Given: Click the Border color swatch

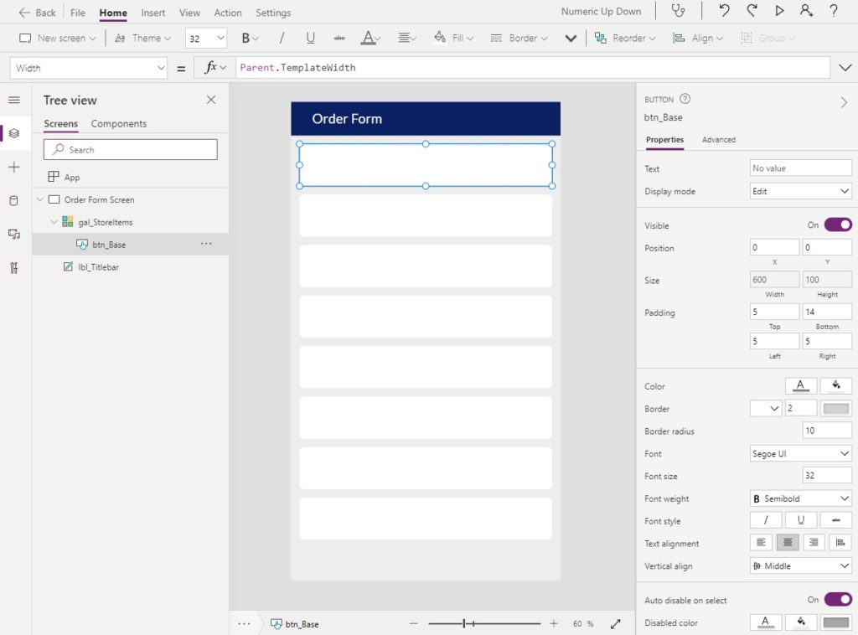Looking at the screenshot, I should (x=835, y=408).
